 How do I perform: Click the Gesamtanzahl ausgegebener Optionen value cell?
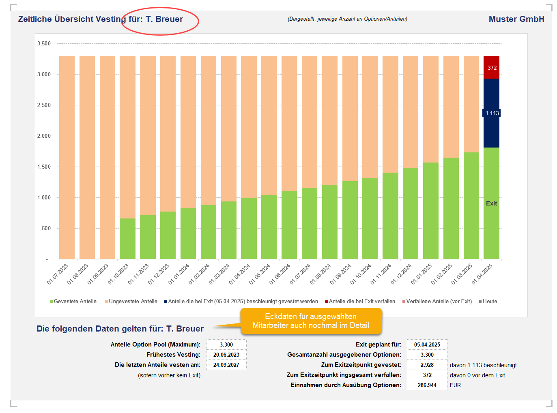(427, 355)
